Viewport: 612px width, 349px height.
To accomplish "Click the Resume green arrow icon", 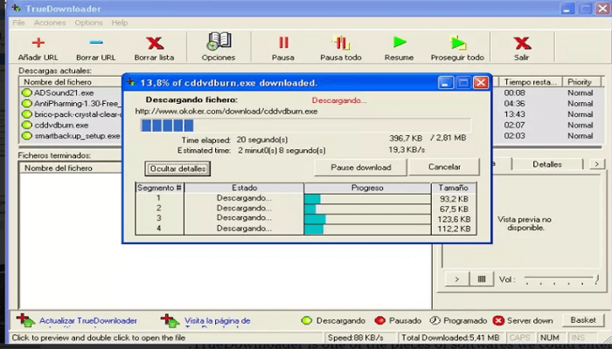I will tap(400, 42).
